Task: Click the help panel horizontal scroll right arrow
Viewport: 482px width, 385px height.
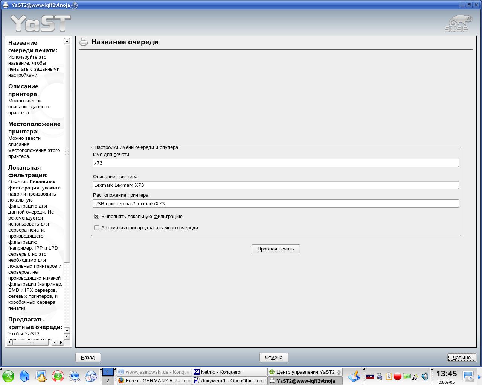Action: tap(61, 342)
